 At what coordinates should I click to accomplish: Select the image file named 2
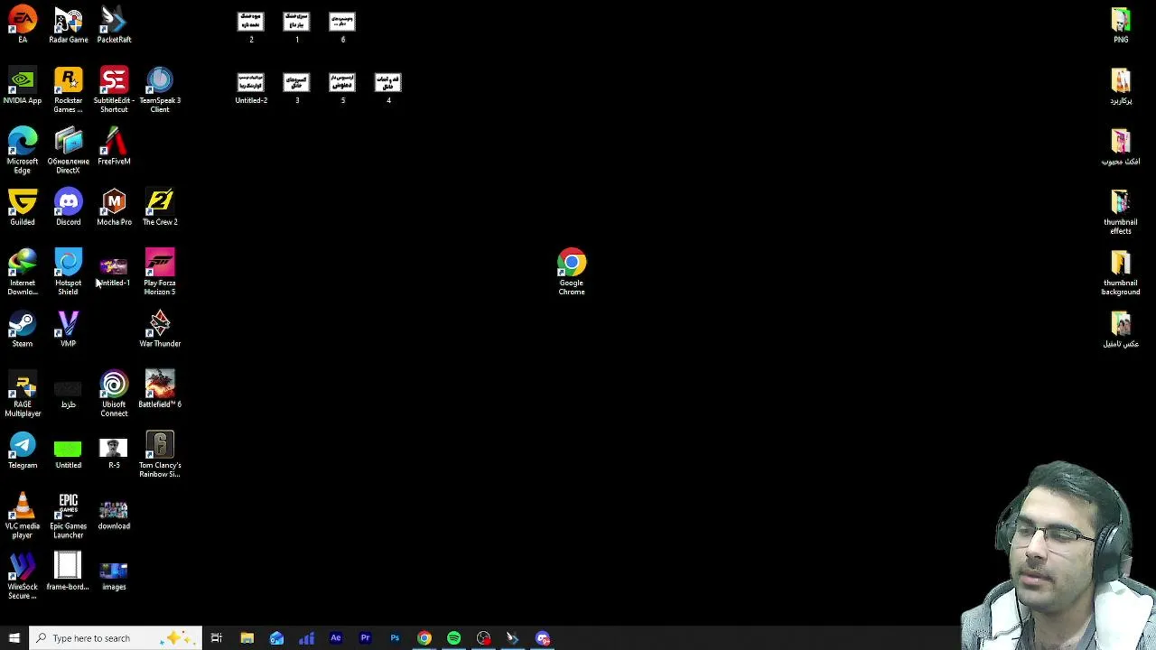251,27
